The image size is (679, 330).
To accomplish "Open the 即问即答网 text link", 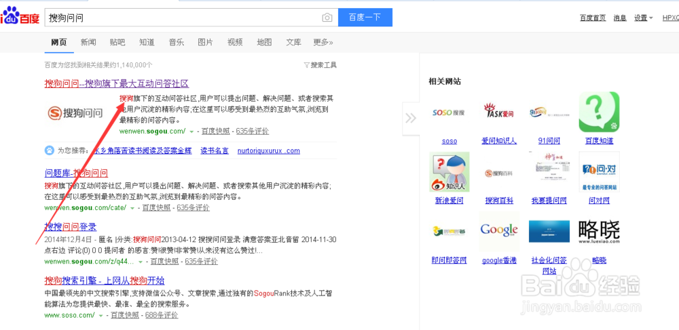I will (x=449, y=260).
